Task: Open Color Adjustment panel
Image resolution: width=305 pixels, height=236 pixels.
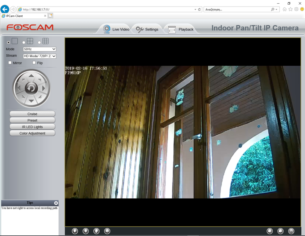Action: coord(32,133)
